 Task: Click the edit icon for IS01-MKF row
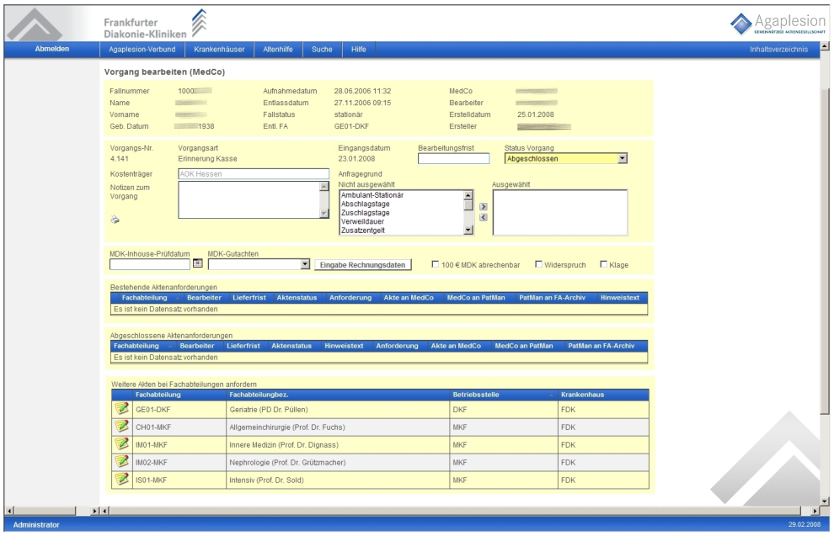click(122, 479)
